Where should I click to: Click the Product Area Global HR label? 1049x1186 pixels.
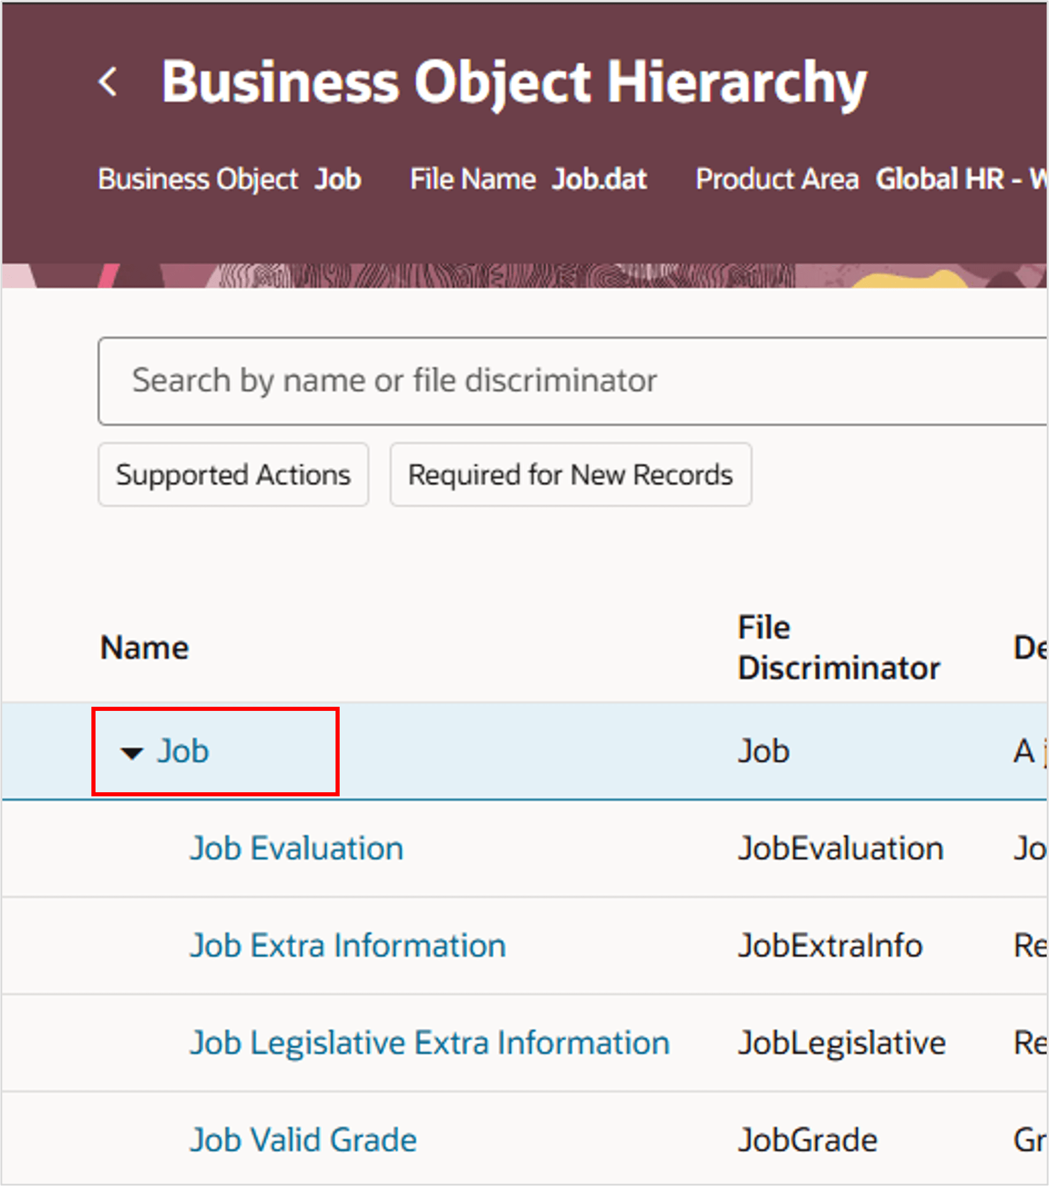pyautogui.click(x=867, y=179)
